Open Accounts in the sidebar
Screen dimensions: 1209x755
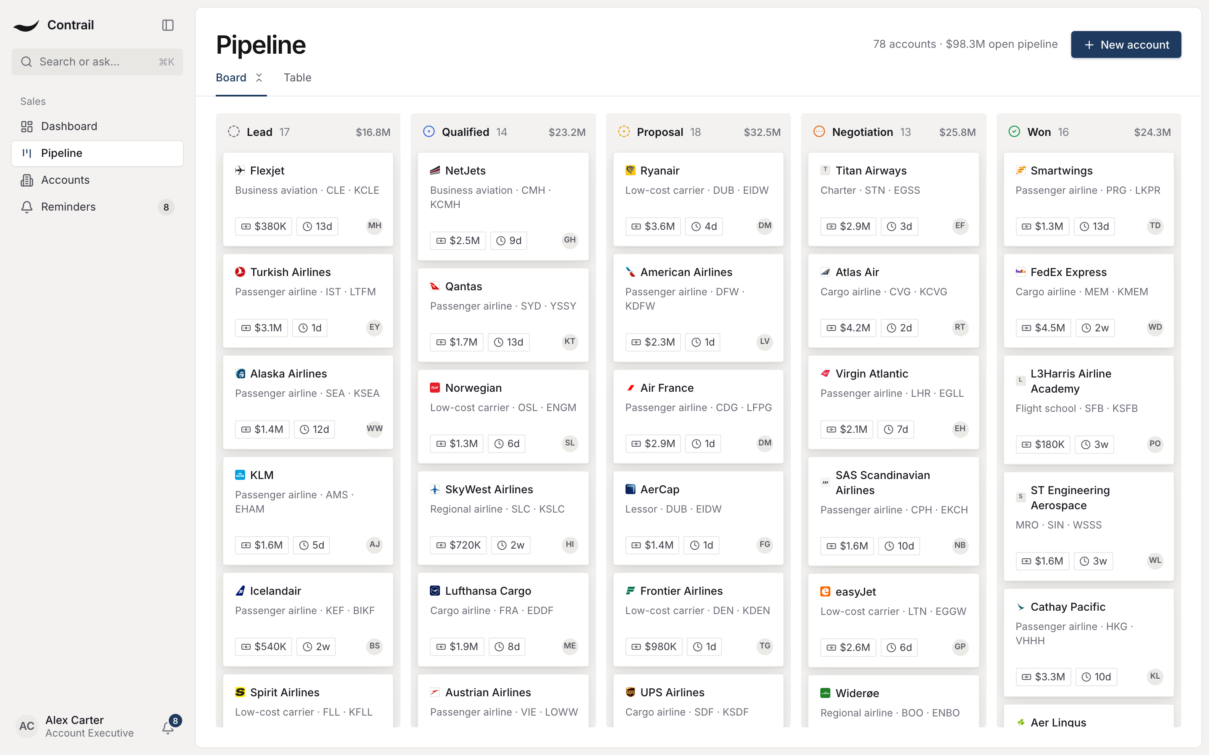pyautogui.click(x=97, y=180)
